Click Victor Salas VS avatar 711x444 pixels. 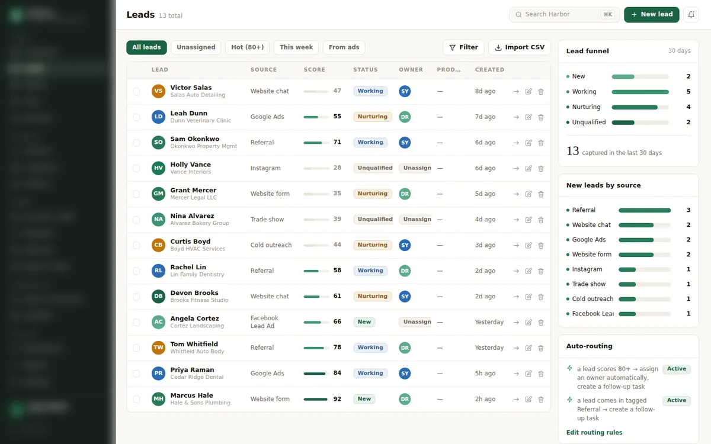158,91
